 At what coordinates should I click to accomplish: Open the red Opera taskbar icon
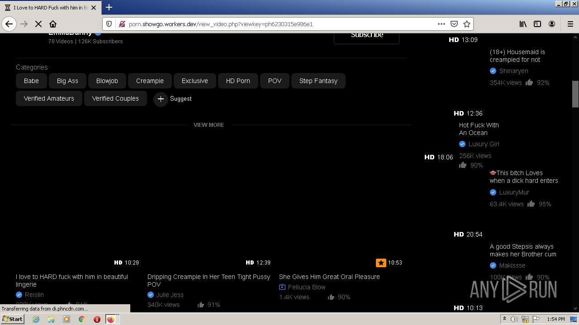(97, 319)
